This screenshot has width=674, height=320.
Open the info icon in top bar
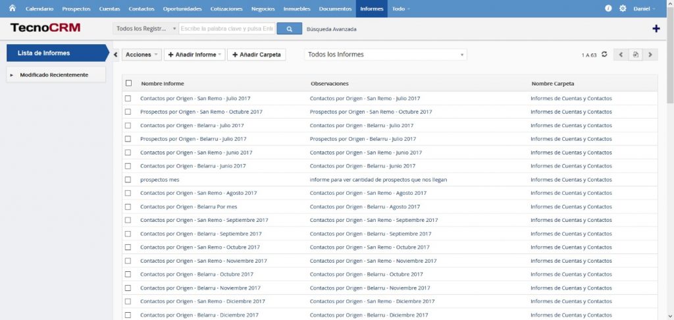tap(608, 9)
